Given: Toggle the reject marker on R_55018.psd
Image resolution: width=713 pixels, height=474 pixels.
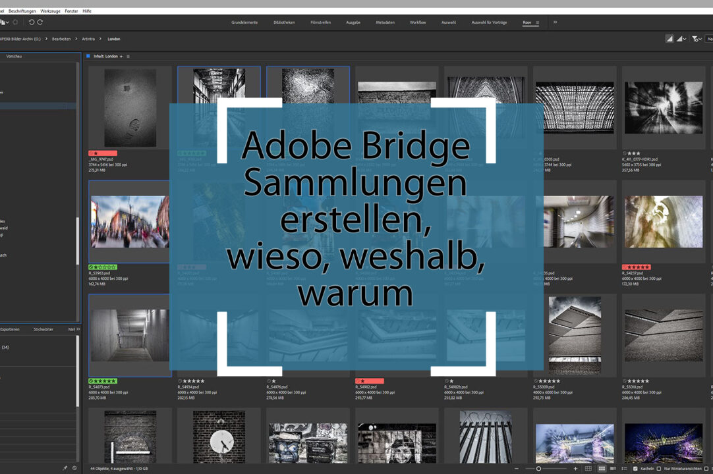Looking at the screenshot, I should 624,381.
